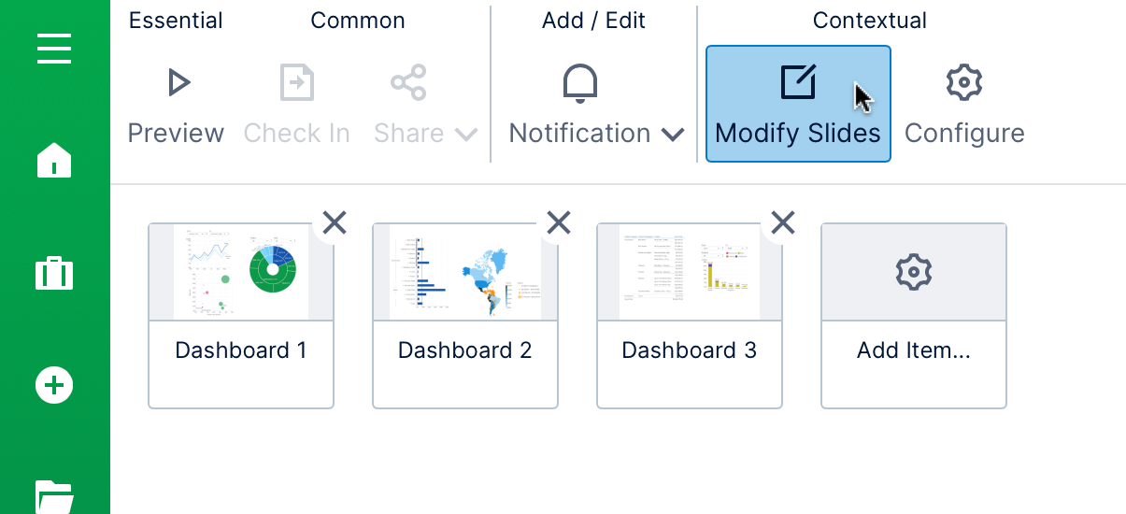Viewport: 1126px width, 514px height.
Task: Remove Dashboard 1 from slideshow
Action: [335, 221]
